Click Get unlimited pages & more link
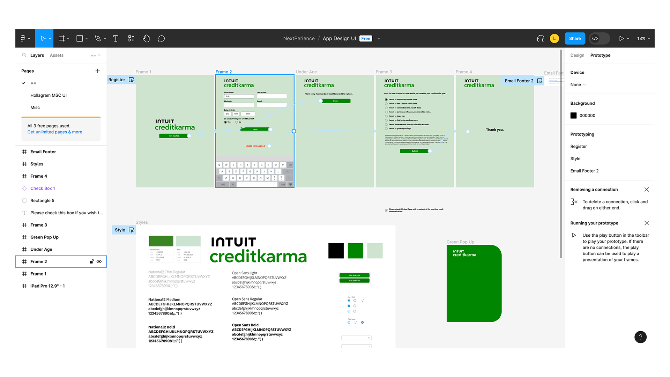670x377 pixels. (55, 132)
